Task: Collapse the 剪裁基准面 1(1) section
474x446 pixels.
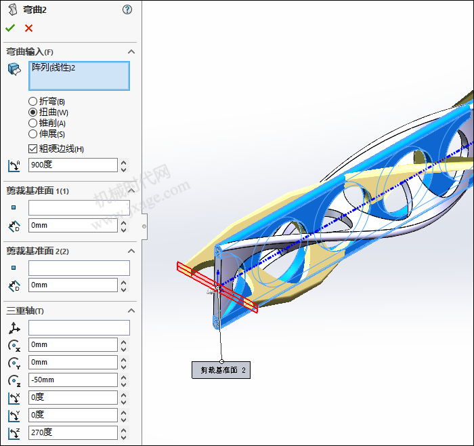Action: (x=131, y=190)
